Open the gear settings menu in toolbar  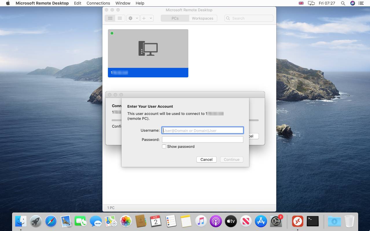pyautogui.click(x=130, y=18)
